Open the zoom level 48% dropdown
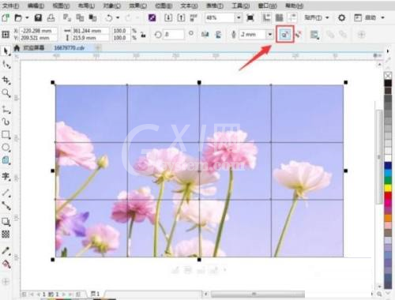This screenshot has width=395, height=300. click(239, 18)
